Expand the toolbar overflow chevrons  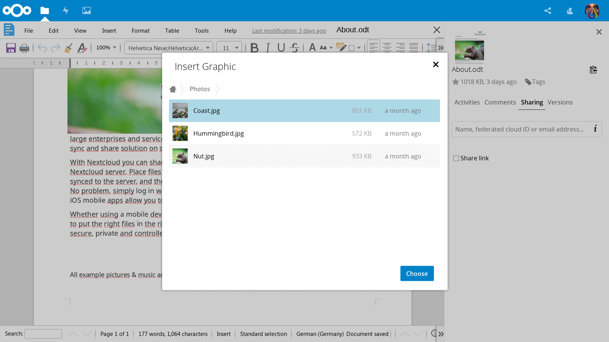point(441,48)
